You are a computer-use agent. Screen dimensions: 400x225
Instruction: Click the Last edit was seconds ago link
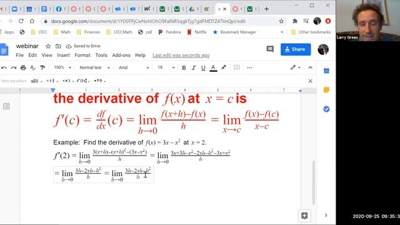(181, 56)
